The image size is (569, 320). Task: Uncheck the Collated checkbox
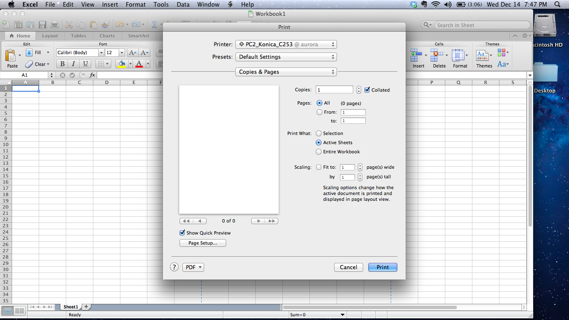pyautogui.click(x=367, y=90)
